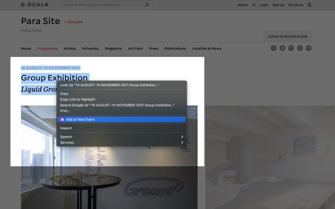Open the hamburger menu next to Ocula logo
335x209 pixels.
coord(23,5)
